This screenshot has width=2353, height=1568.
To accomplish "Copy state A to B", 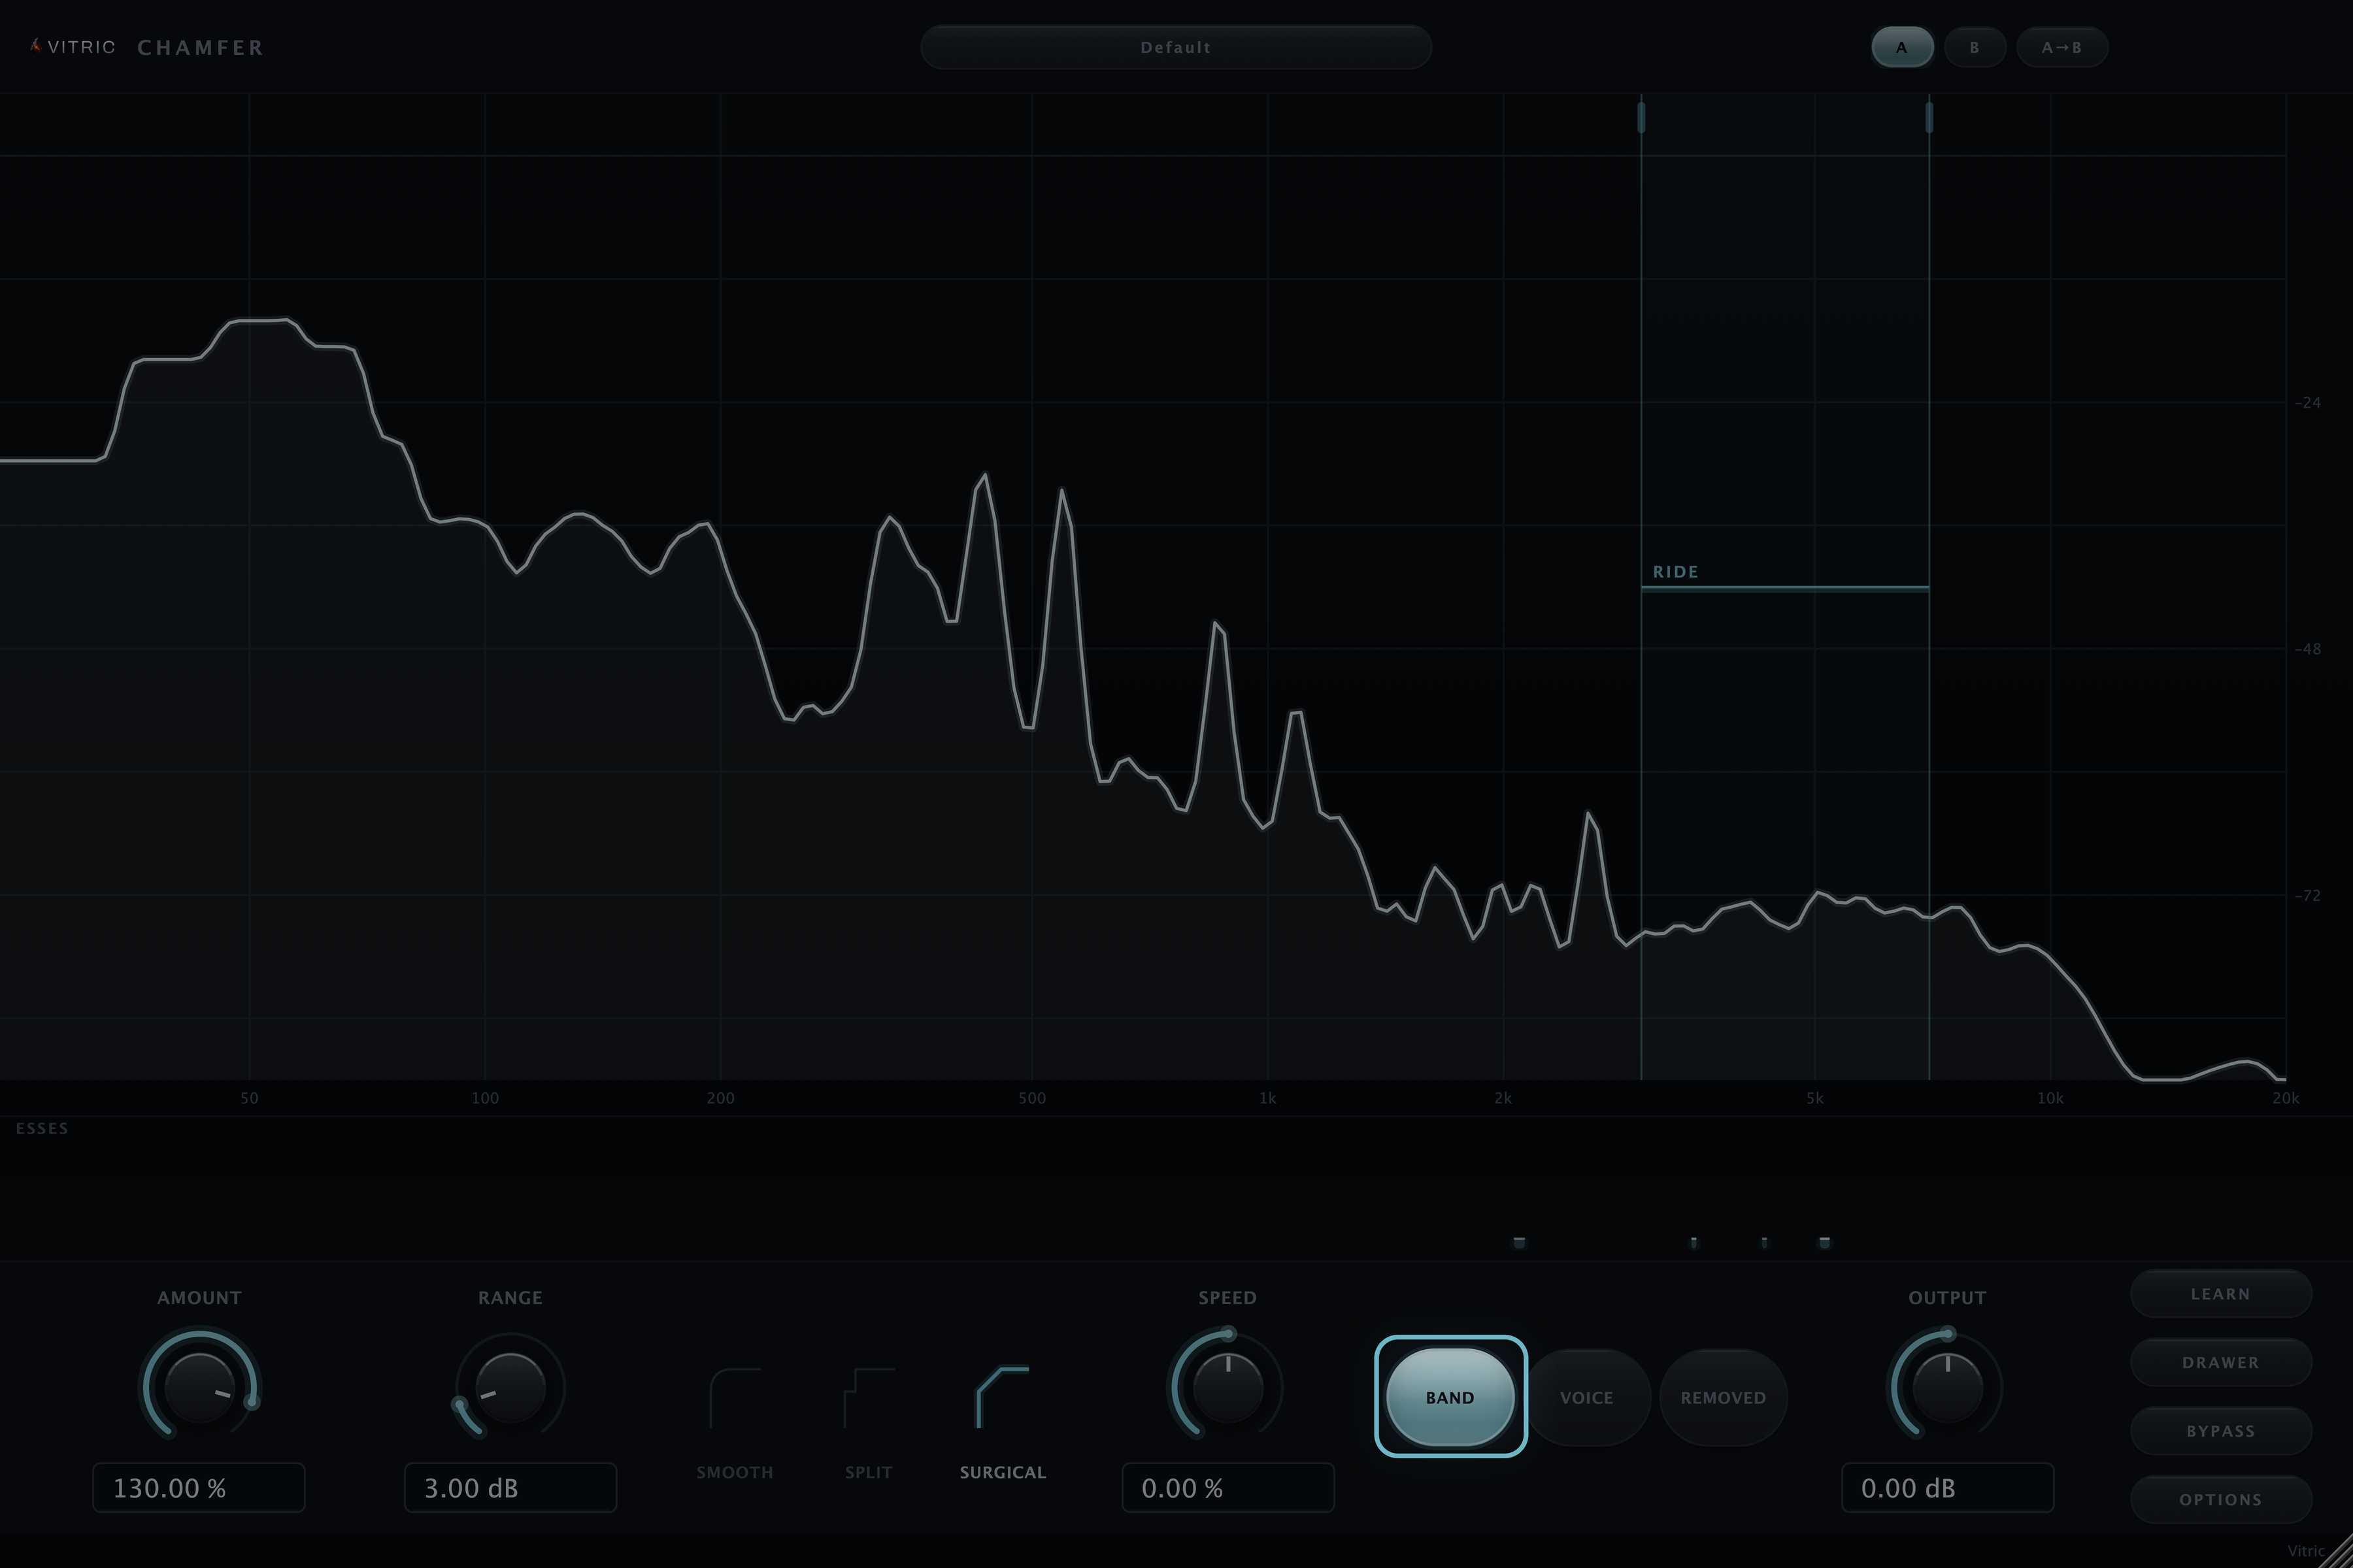I will pos(2062,47).
